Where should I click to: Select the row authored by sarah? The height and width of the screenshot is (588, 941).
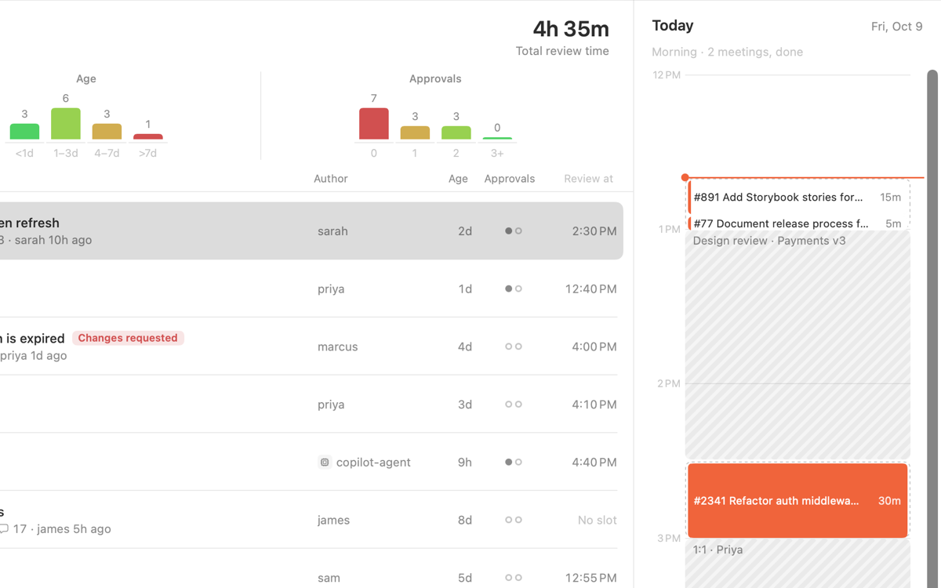pos(311,231)
